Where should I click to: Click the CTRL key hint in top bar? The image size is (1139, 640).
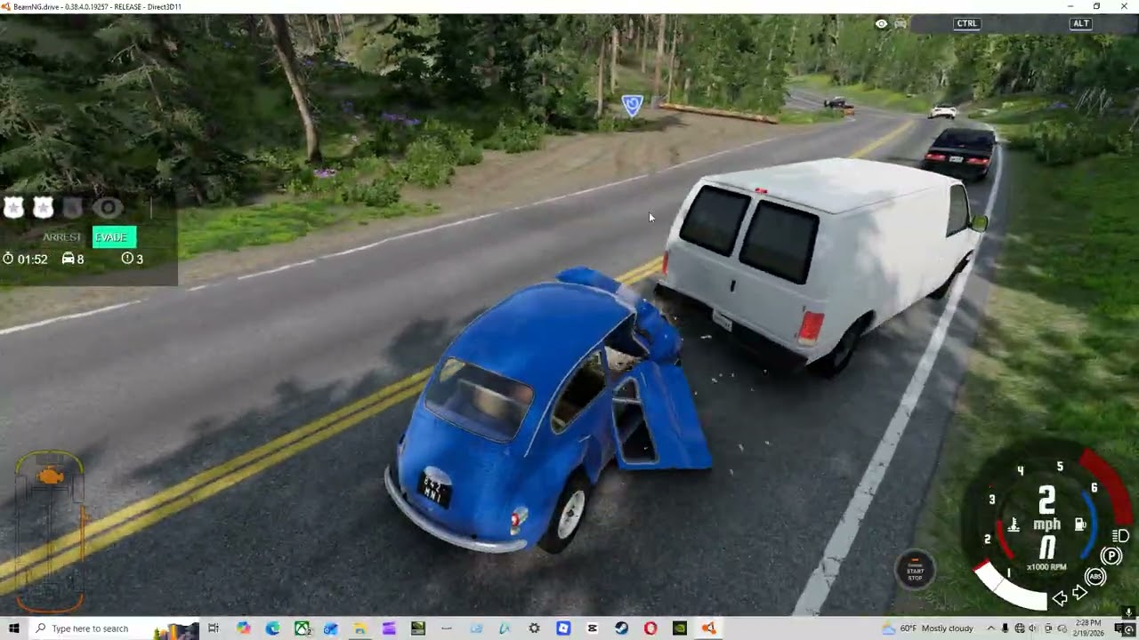pos(966,24)
